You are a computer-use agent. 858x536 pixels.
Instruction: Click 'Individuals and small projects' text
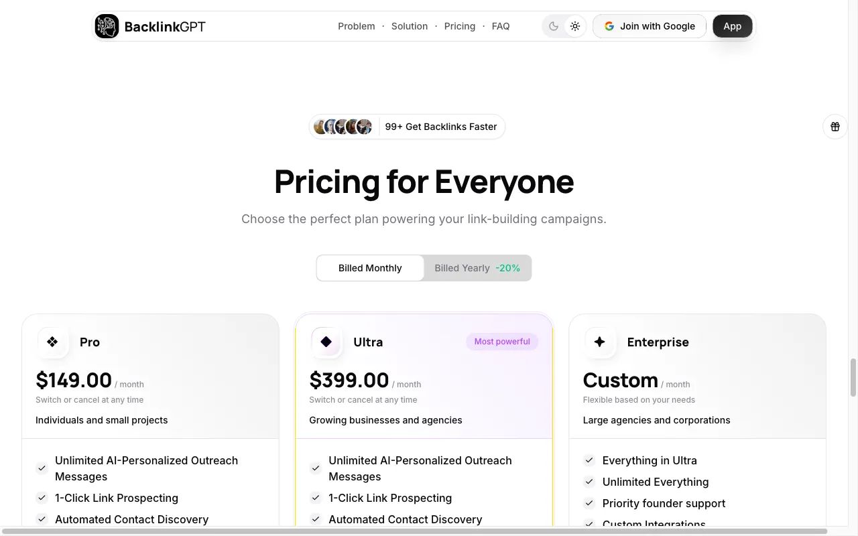102,420
